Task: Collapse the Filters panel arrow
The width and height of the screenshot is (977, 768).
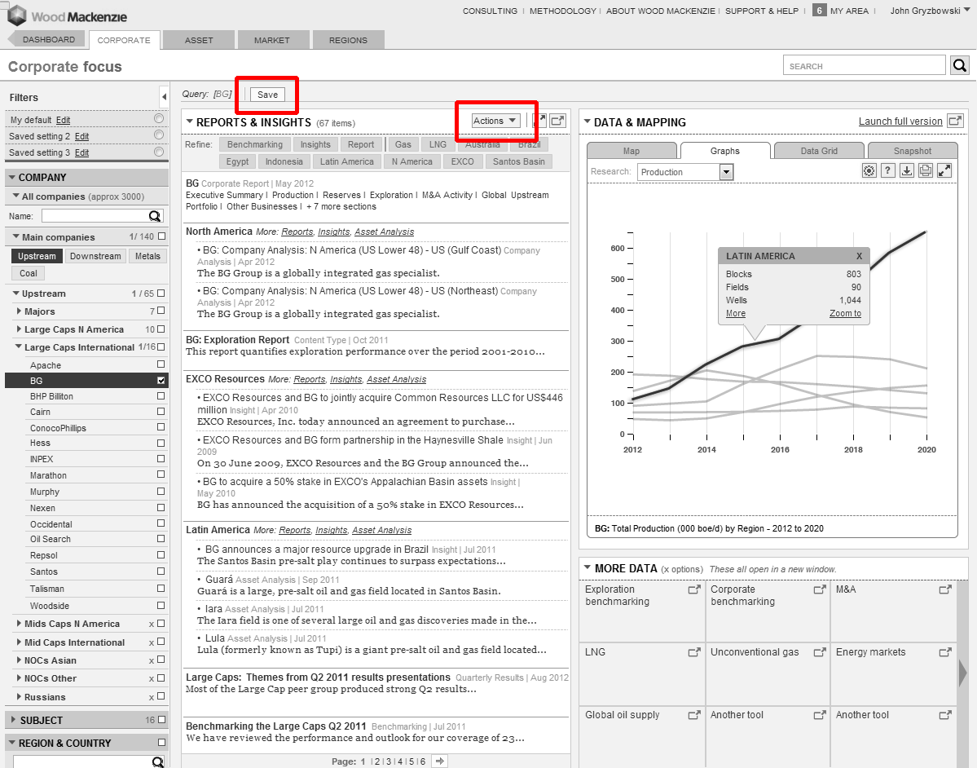Action: tap(164, 97)
